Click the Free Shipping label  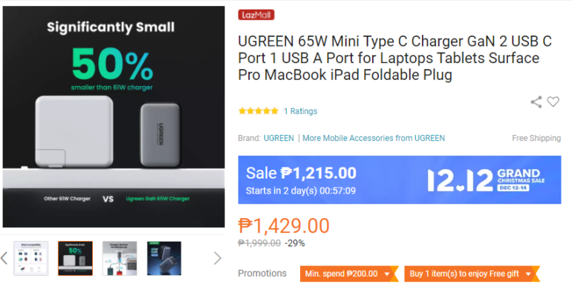536,138
